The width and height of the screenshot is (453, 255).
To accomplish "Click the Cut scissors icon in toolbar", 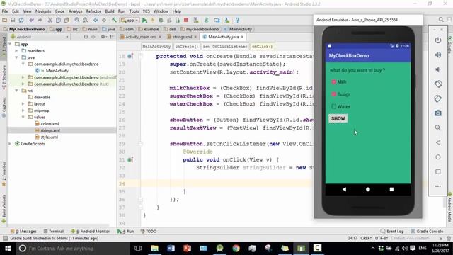I will click(50, 21).
